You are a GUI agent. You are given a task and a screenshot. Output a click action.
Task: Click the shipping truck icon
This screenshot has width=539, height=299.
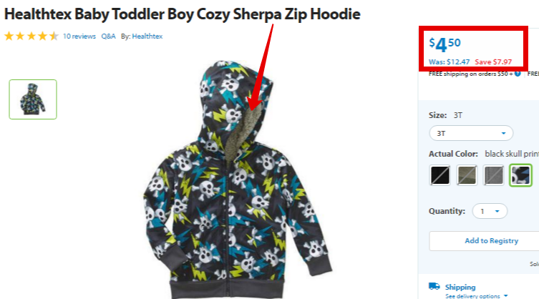434,286
